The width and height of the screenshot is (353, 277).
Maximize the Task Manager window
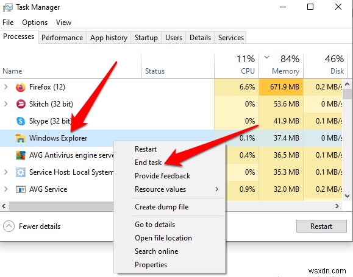coord(310,7)
